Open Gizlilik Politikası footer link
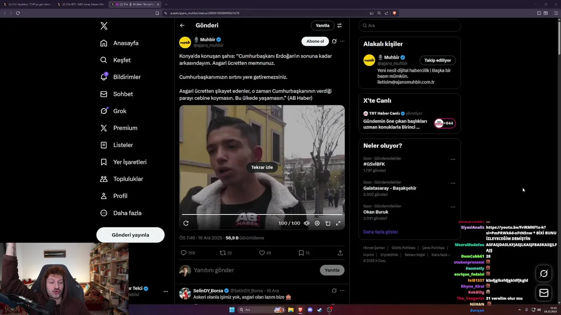Image resolution: width=561 pixels, height=315 pixels. (x=403, y=248)
